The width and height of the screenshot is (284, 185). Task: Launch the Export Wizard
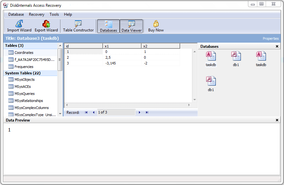[x=46, y=26]
